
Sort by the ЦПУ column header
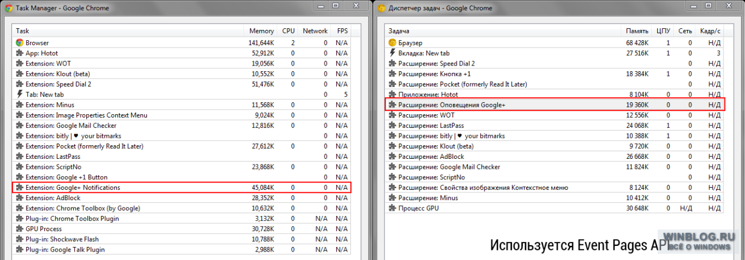click(x=662, y=31)
